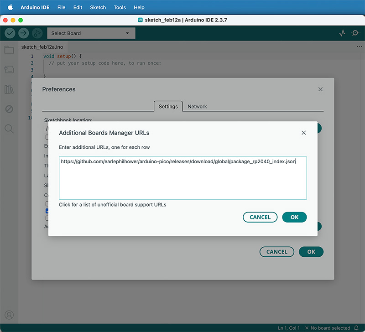This screenshot has width=365, height=332.
Task: Start debugging via the debug toolbar icon
Action: tap(37, 33)
